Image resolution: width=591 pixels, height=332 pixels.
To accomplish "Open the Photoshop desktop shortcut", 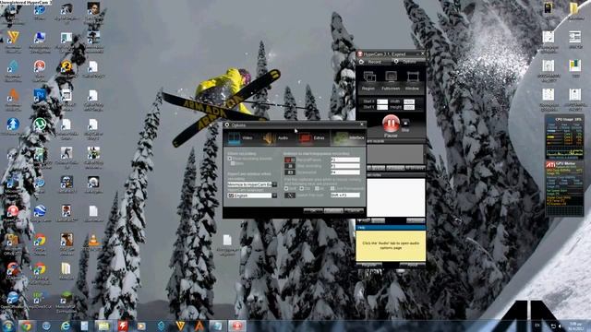I will [40, 96].
